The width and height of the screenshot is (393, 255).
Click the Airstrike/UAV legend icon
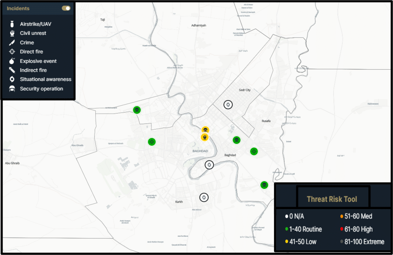12,24
